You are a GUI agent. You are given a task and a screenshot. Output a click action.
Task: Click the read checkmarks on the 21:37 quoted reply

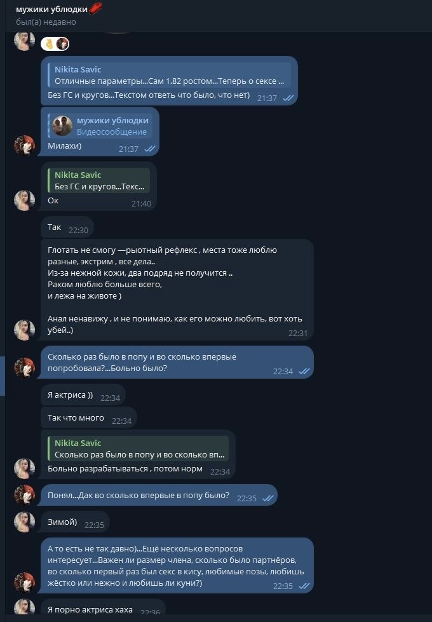click(x=288, y=98)
